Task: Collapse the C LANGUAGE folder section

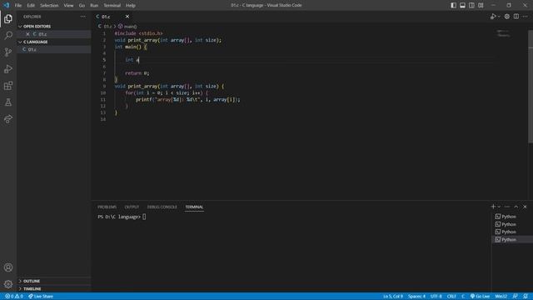Action: pyautogui.click(x=54, y=42)
